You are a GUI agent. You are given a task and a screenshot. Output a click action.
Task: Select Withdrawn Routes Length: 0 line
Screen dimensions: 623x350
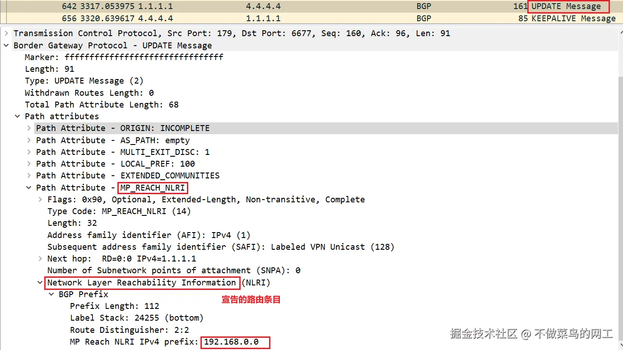(x=89, y=93)
